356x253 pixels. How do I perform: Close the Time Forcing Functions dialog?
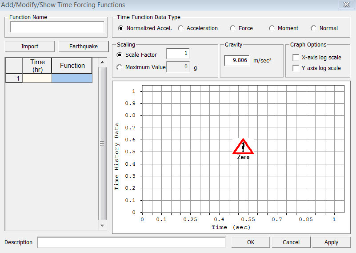pos(345,5)
